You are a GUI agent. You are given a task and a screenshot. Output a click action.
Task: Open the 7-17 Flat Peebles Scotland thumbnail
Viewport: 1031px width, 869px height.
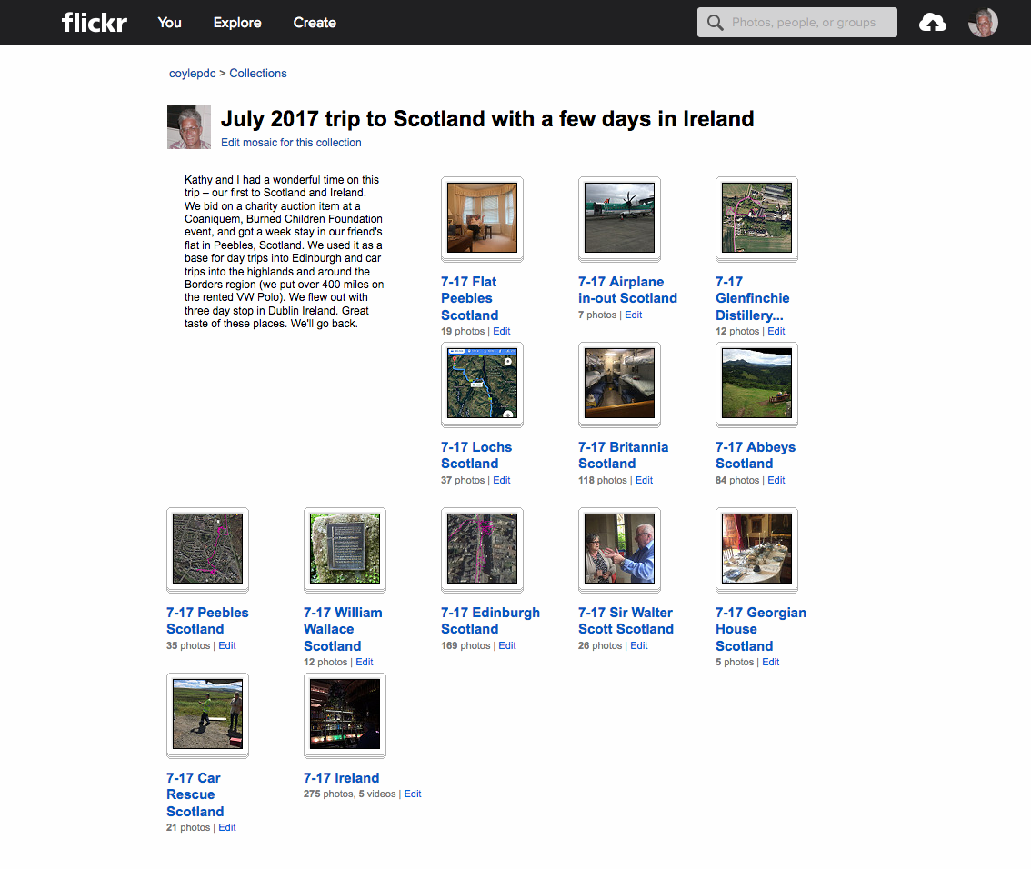pyautogui.click(x=482, y=218)
